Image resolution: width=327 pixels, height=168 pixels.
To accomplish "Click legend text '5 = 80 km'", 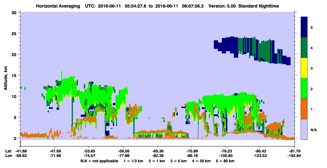I will pos(225,161).
